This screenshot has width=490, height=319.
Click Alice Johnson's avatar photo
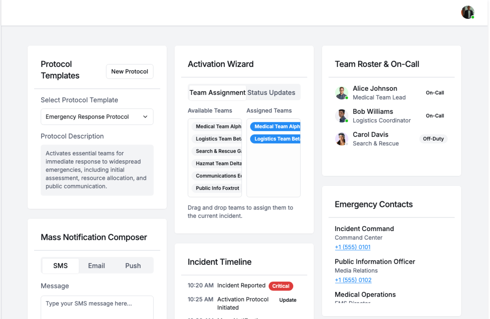341,93
